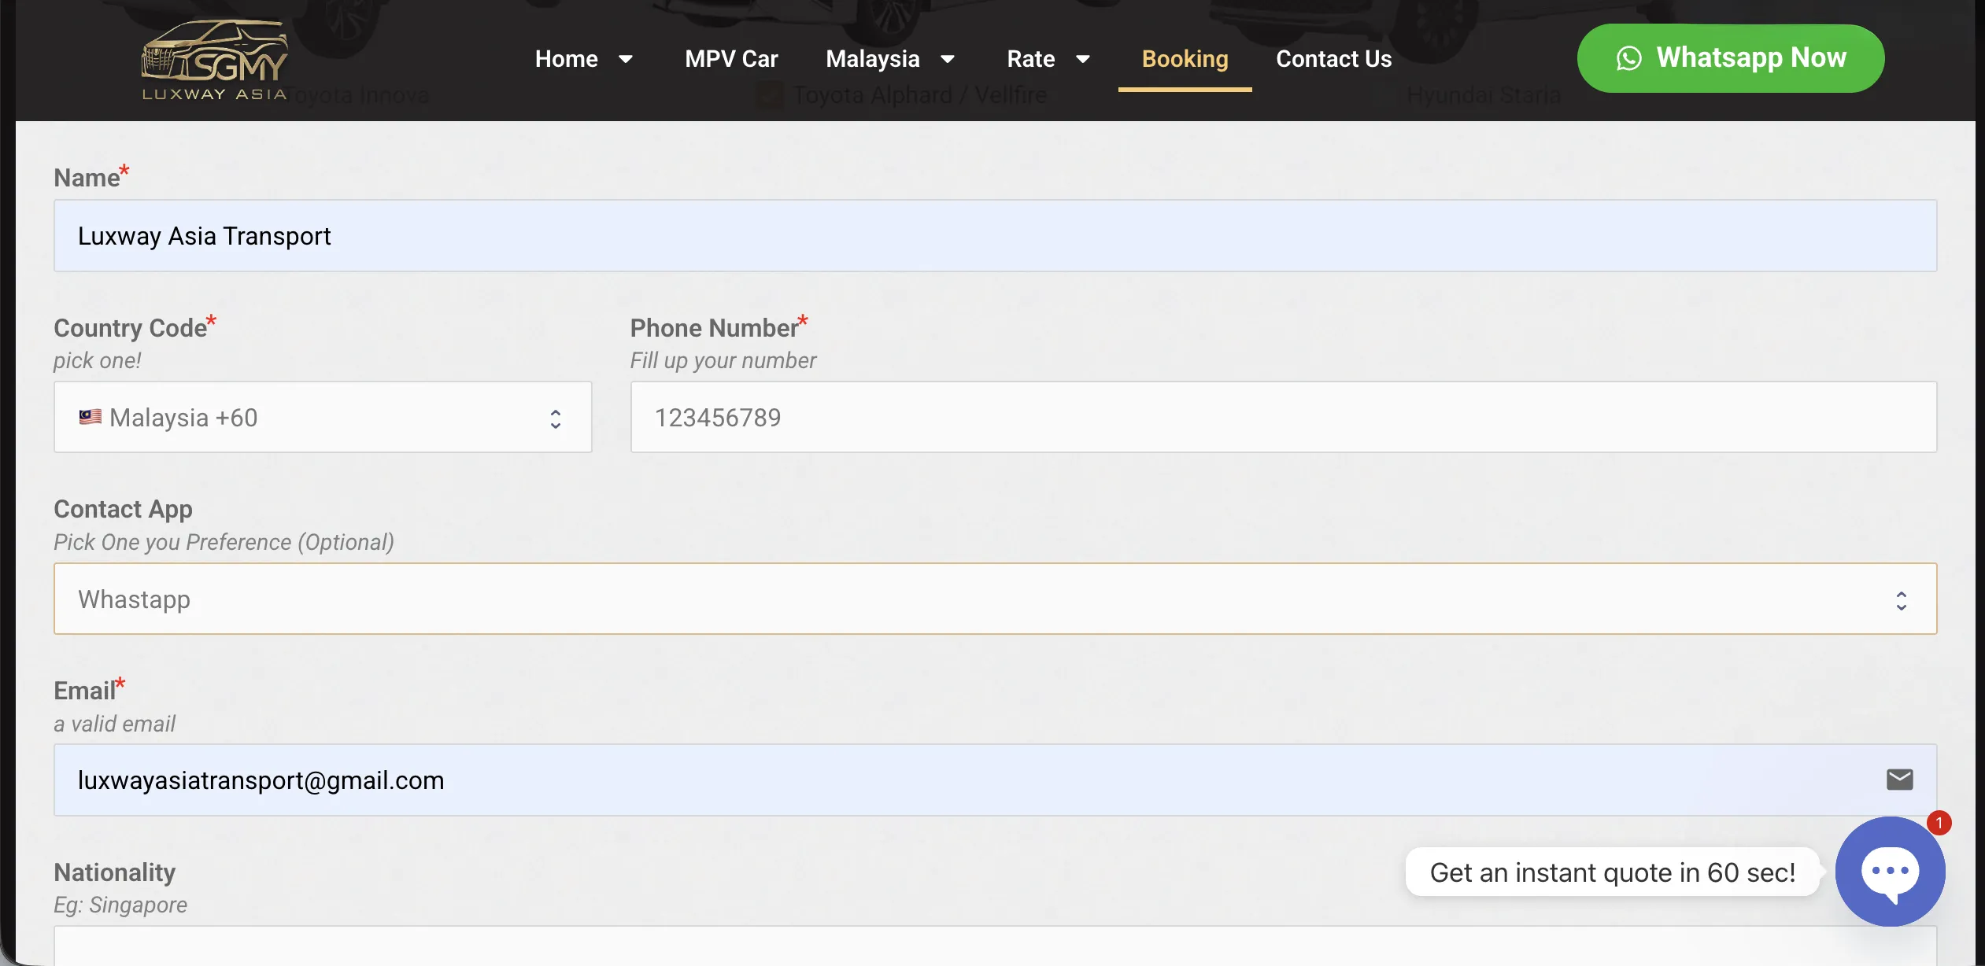The height and width of the screenshot is (966, 1985).
Task: Focus the Email input field
Action: point(995,780)
